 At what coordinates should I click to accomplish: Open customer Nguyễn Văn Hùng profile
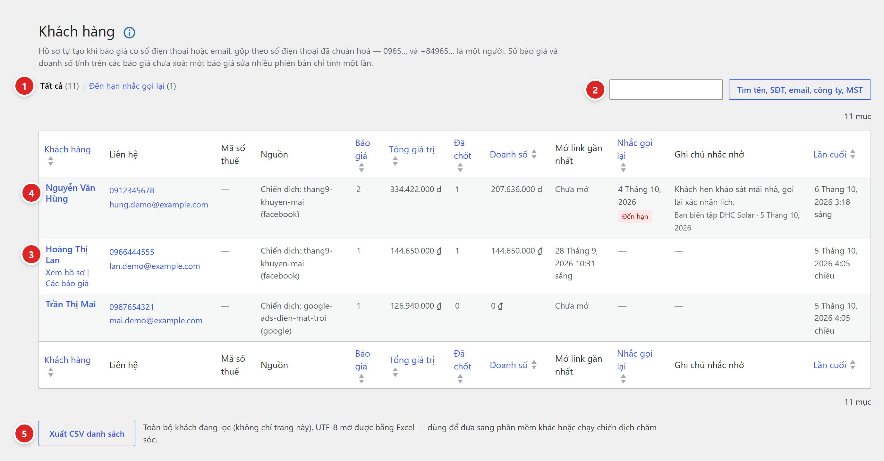point(70,193)
